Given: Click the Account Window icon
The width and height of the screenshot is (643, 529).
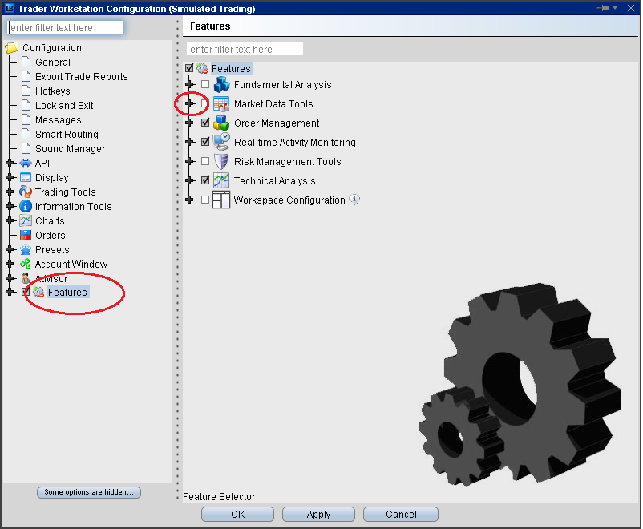Looking at the screenshot, I should 26,264.
